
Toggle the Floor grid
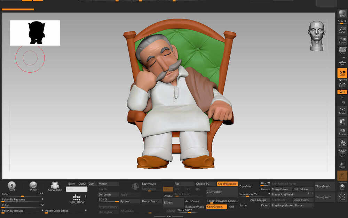(x=342, y=63)
